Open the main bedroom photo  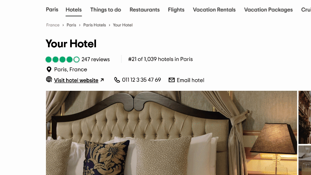[172, 133]
